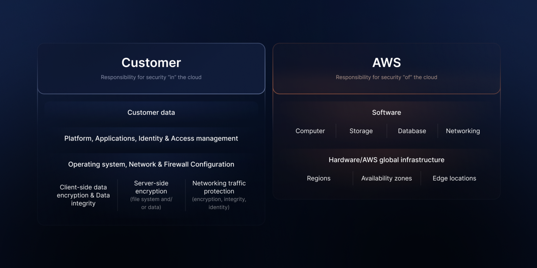Click Operating system, Network & Firewall Configuration
Viewport: 537px width, 268px height.
151,164
